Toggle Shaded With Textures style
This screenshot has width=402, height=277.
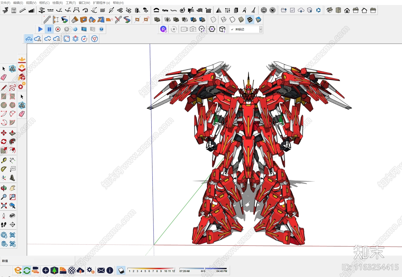coord(250,20)
